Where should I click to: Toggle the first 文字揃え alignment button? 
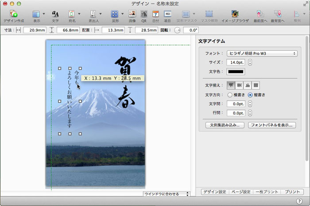point(231,85)
